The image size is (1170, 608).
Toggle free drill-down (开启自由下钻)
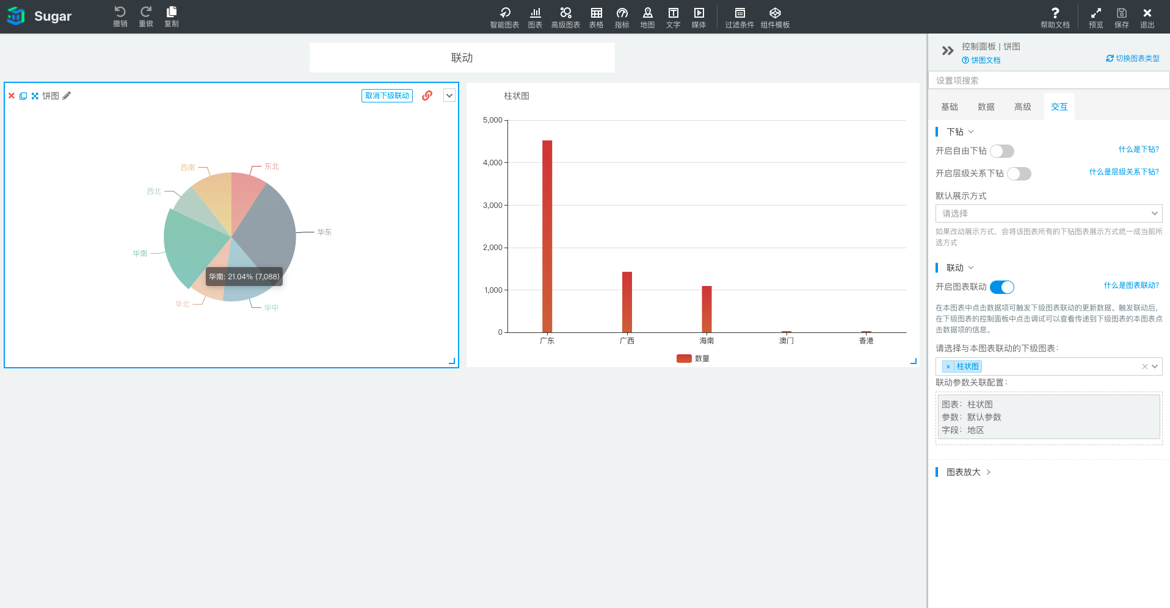1002,151
